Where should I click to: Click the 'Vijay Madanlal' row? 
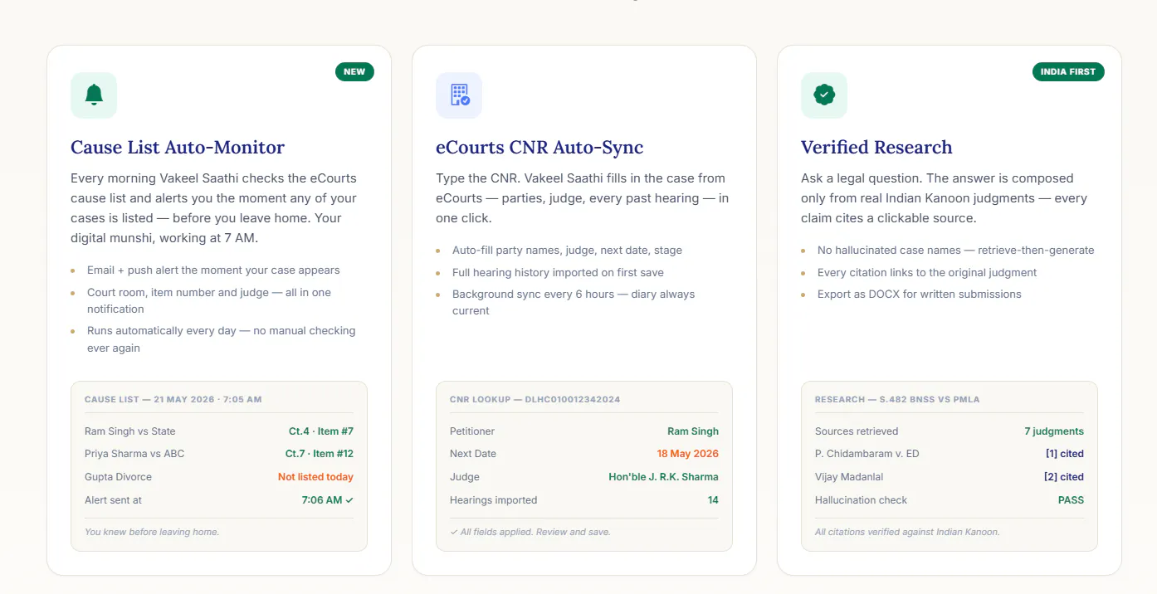tap(950, 477)
